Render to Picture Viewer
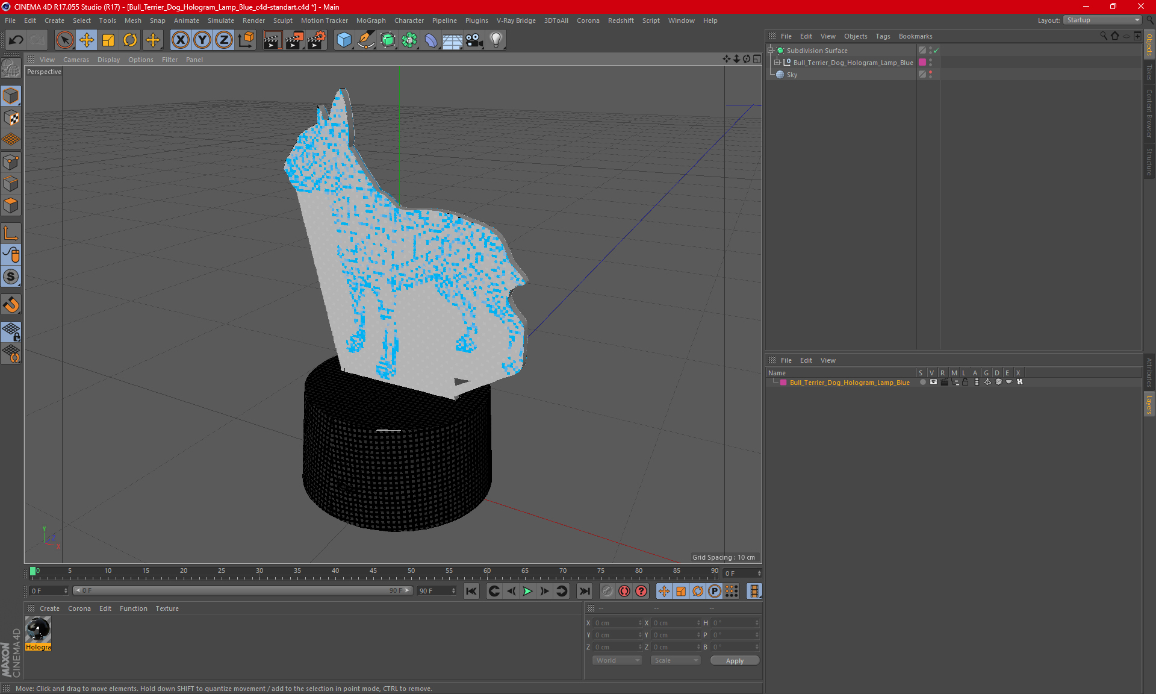 294,40
